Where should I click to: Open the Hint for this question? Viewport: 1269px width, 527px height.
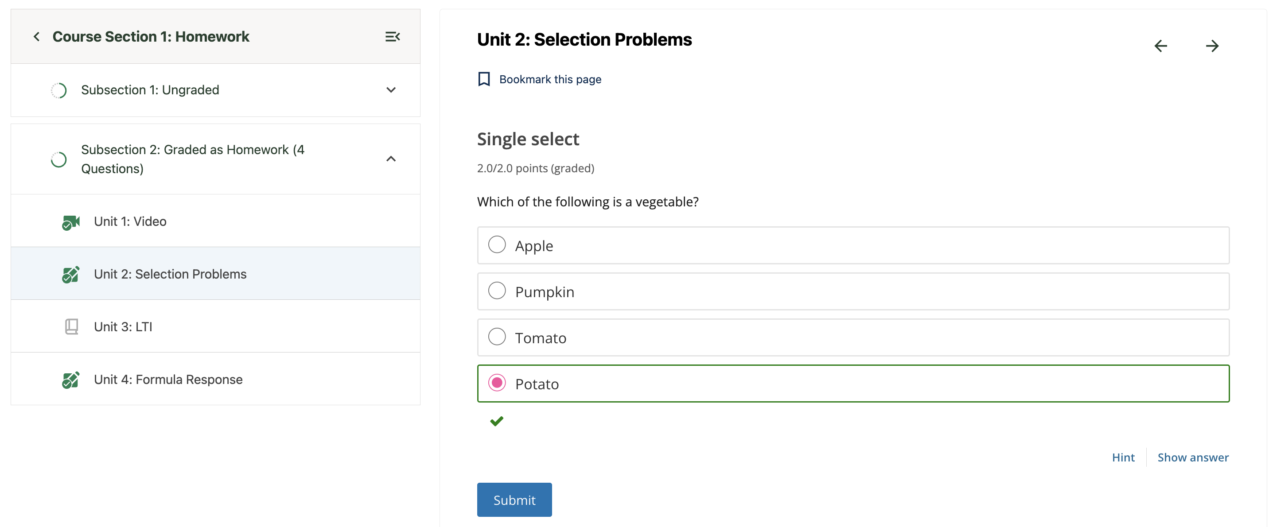pyautogui.click(x=1123, y=457)
